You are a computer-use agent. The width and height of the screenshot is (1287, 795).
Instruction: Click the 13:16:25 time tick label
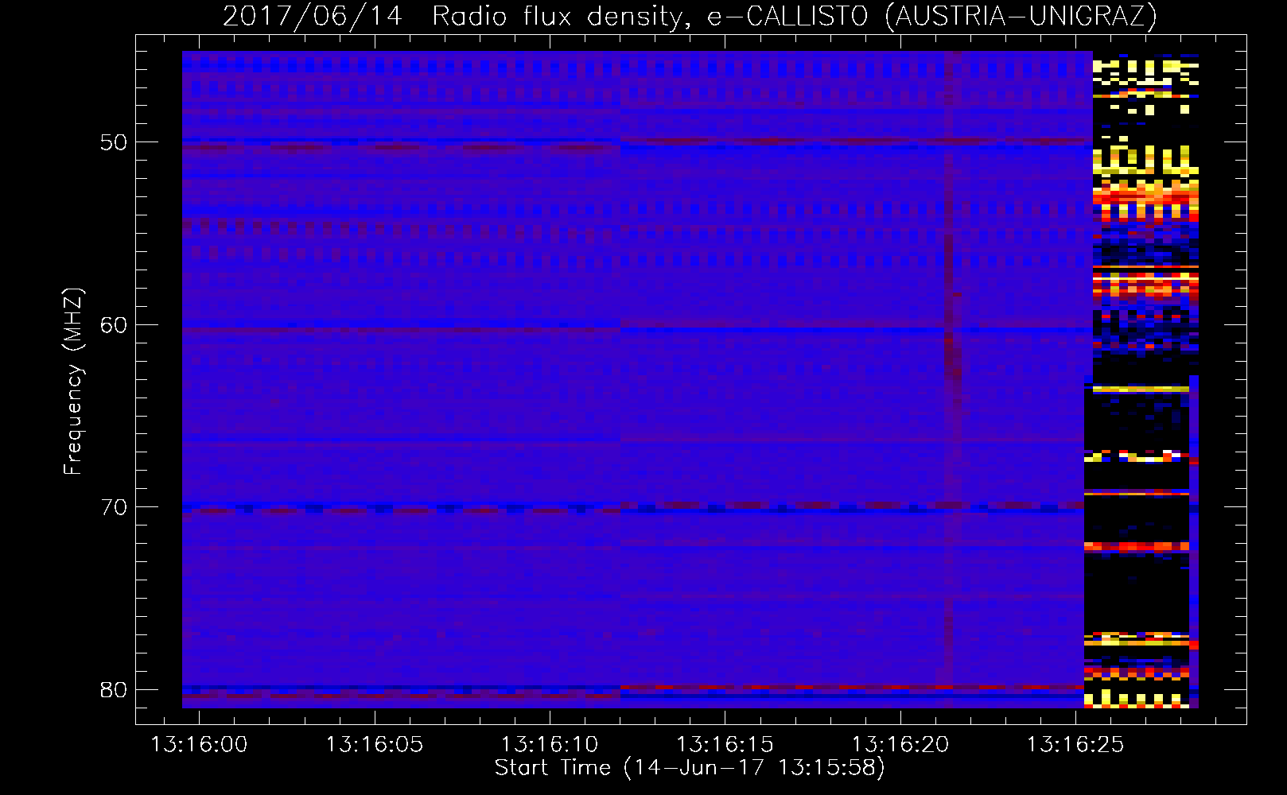1075,745
